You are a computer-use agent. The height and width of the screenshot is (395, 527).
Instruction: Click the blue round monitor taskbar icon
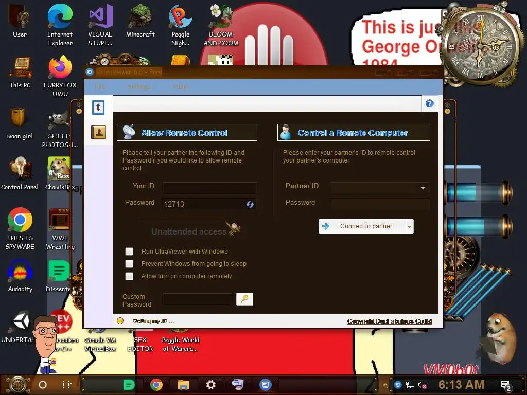265,385
